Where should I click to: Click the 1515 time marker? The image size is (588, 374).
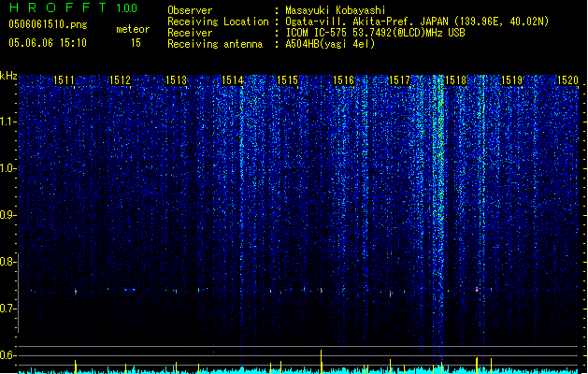coord(287,80)
